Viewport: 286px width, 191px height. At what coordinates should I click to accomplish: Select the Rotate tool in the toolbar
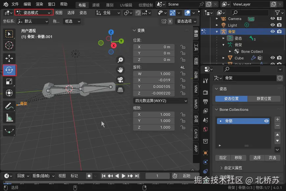[9, 70]
